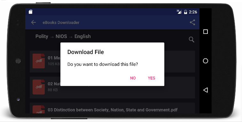The image size is (242, 122).
Task: Decline download by tapping NO
Action: point(133,78)
